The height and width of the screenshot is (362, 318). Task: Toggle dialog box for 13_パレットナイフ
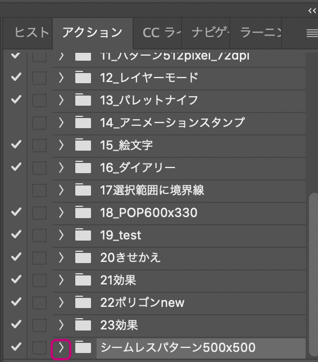[x=39, y=100]
